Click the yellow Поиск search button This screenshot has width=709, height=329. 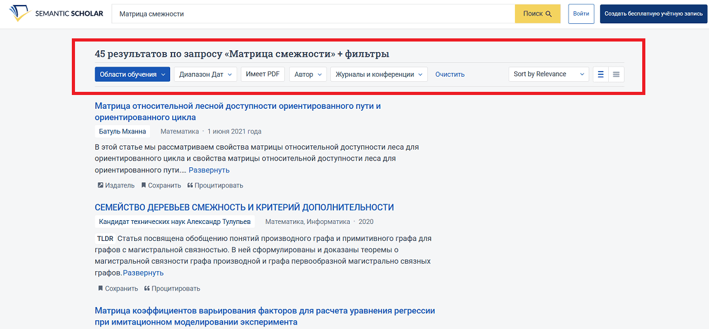tap(538, 14)
